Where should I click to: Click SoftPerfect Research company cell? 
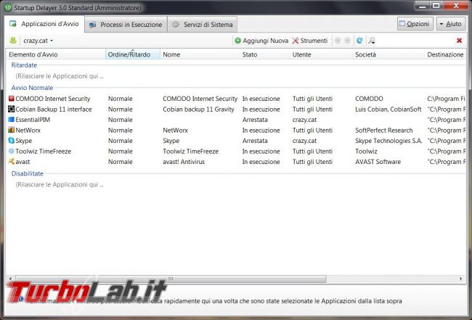[384, 130]
